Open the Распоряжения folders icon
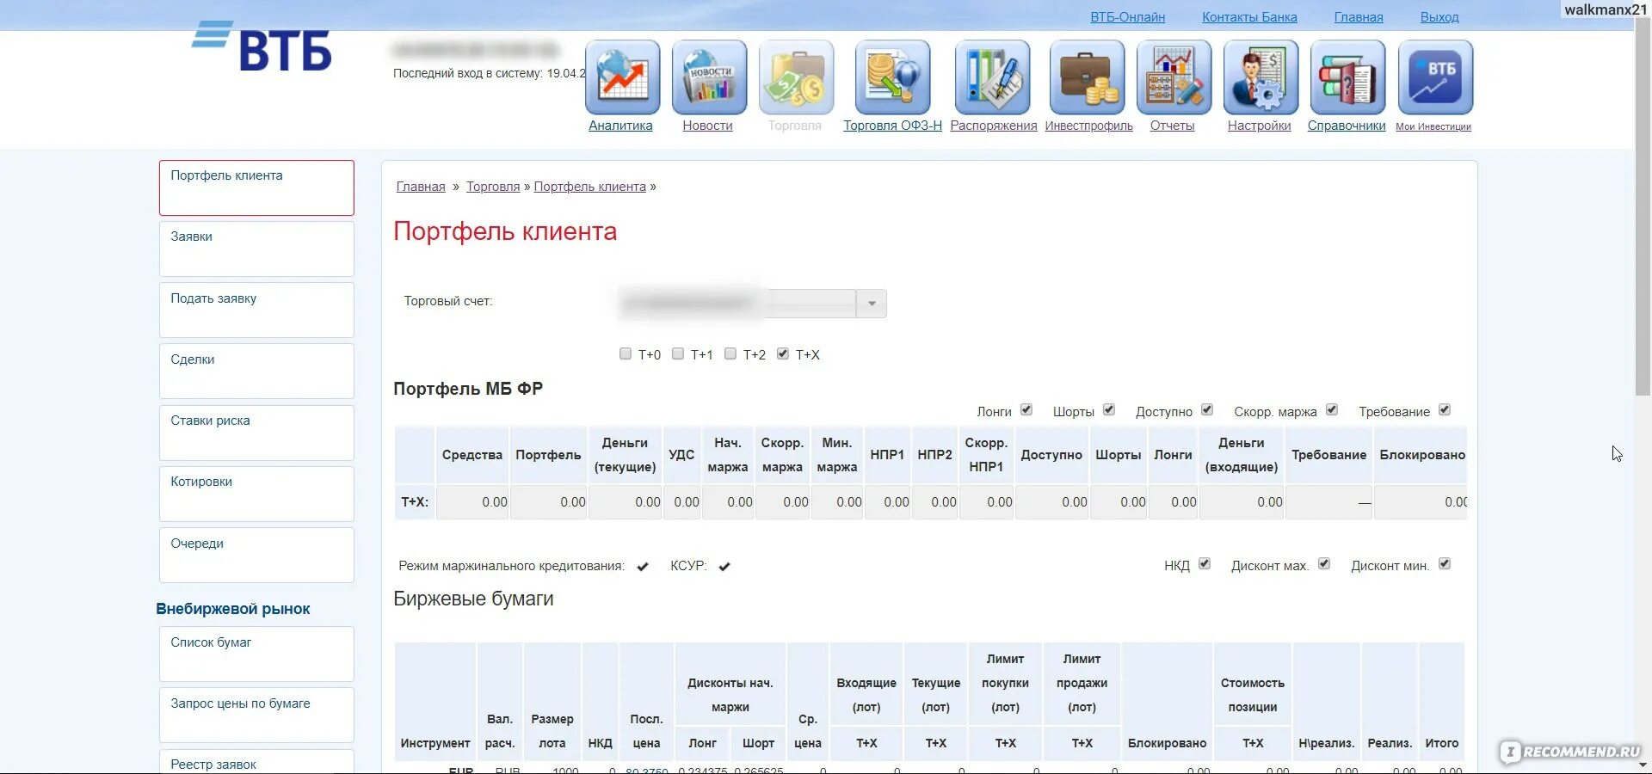Image resolution: width=1652 pixels, height=774 pixels. [992, 77]
